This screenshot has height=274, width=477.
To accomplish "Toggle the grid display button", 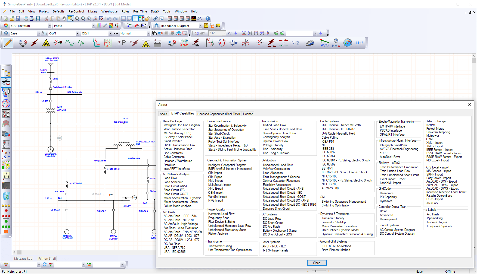I will point(135,18).
